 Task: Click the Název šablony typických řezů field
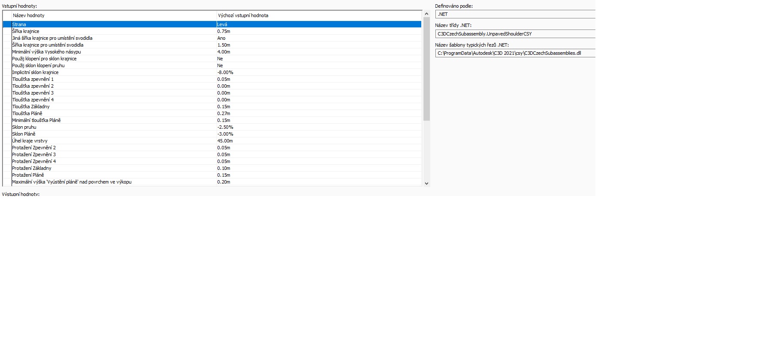515,53
